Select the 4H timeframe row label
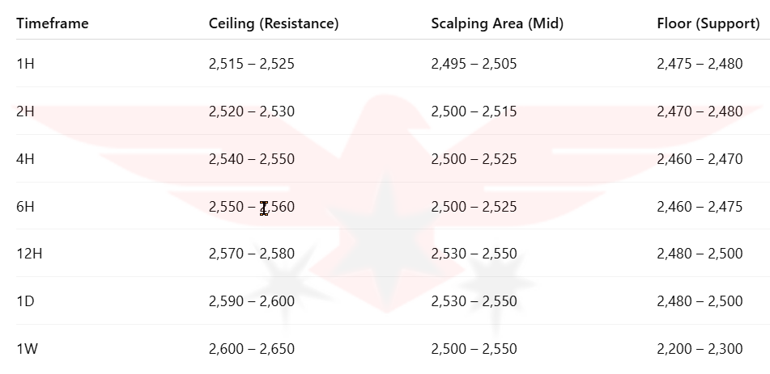 25,159
